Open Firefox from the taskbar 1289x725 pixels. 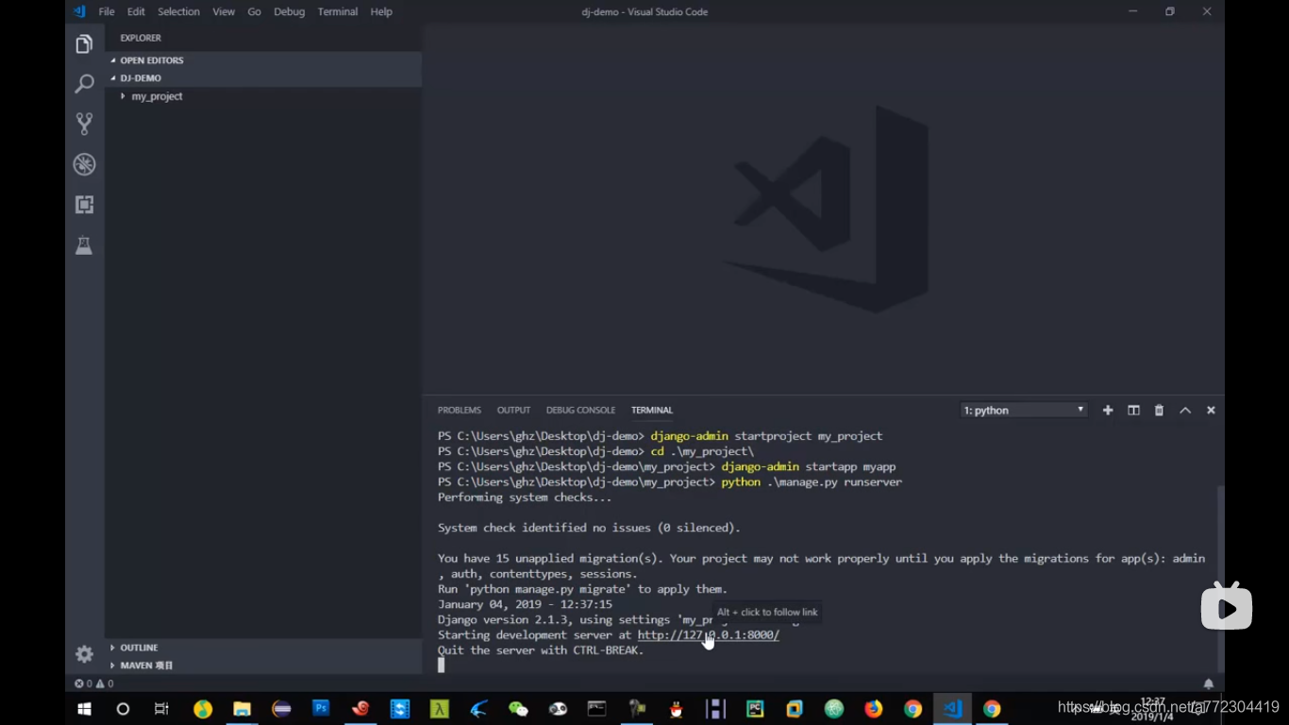tap(874, 709)
